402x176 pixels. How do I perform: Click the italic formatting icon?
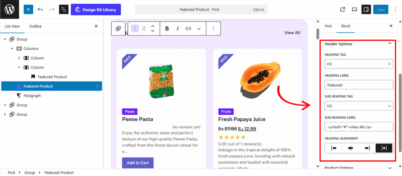point(177,29)
